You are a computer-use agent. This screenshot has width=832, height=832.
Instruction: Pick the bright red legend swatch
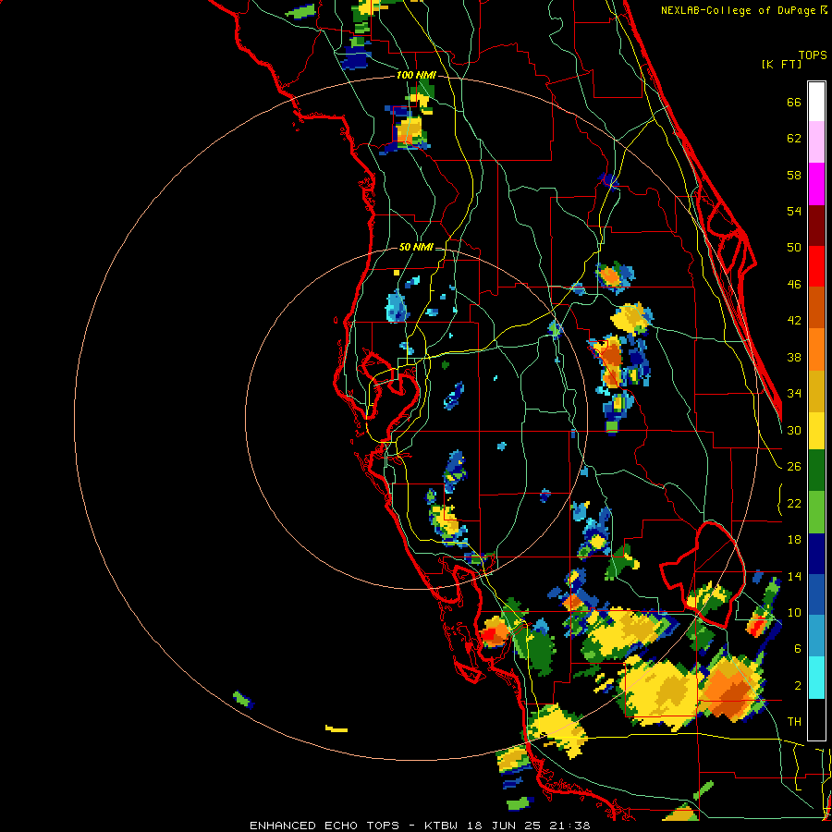pyautogui.click(x=816, y=266)
